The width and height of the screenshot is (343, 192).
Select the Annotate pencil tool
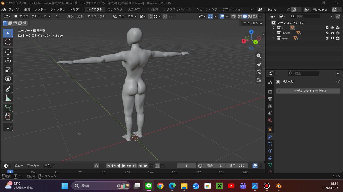8,89
